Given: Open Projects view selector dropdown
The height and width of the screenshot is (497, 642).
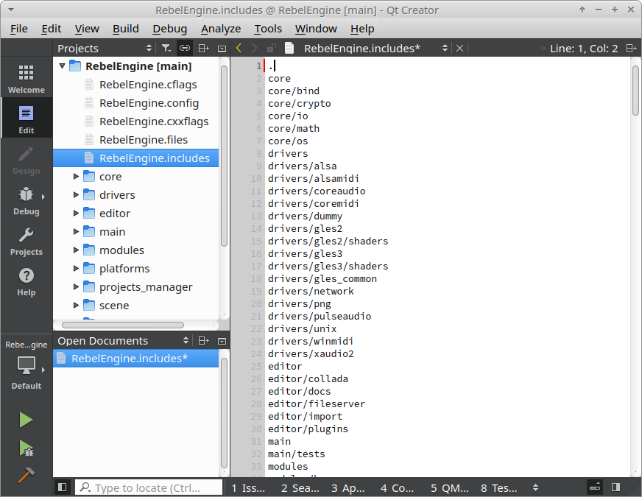Looking at the screenshot, I should point(104,49).
